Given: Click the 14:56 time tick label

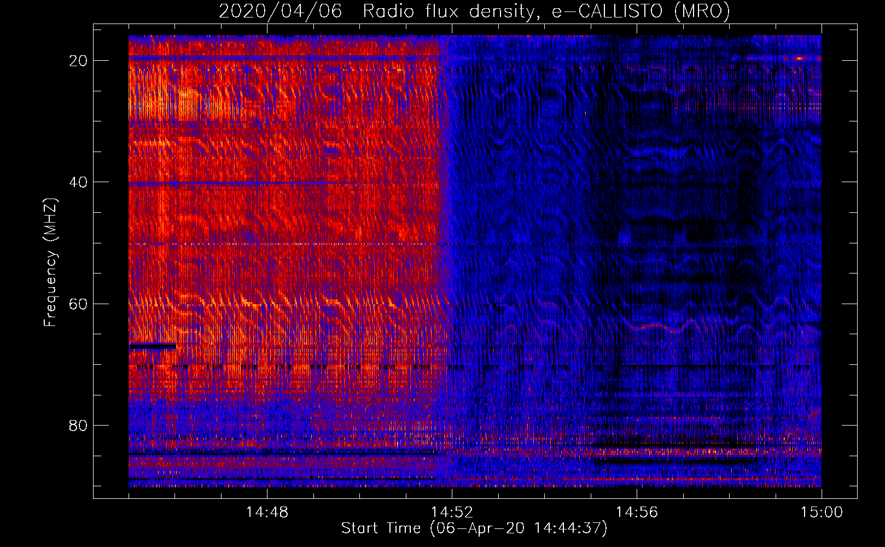Looking at the screenshot, I should pos(637,513).
